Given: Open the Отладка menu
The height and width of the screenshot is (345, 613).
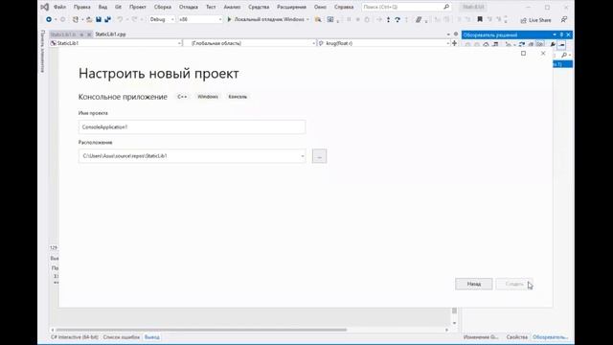Looking at the screenshot, I should (x=189, y=7).
